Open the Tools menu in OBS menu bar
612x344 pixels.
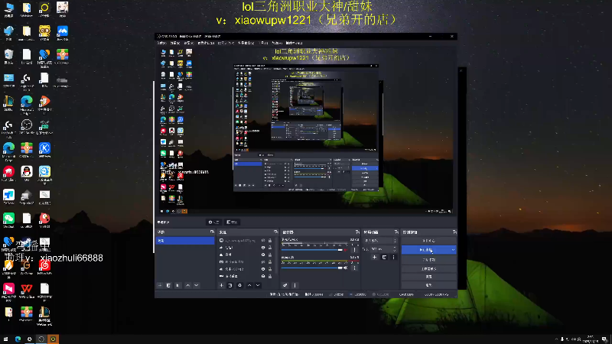click(264, 43)
